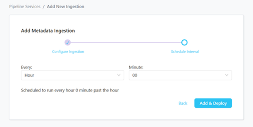Image resolution: width=253 pixels, height=127 pixels.
Task: Click the Schedule Interval step label
Action: pos(185,51)
